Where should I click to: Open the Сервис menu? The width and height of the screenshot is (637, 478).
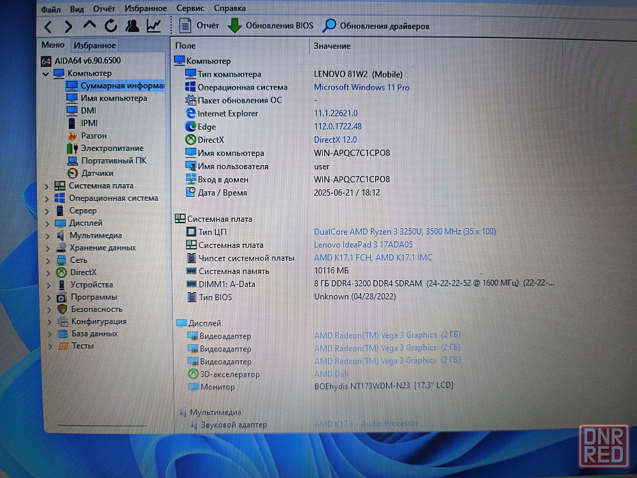tap(190, 8)
